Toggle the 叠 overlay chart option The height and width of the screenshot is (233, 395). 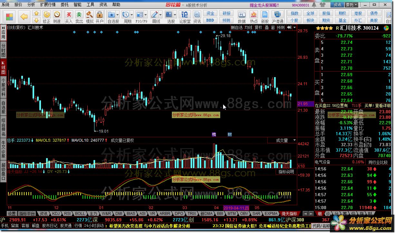pos(267,28)
